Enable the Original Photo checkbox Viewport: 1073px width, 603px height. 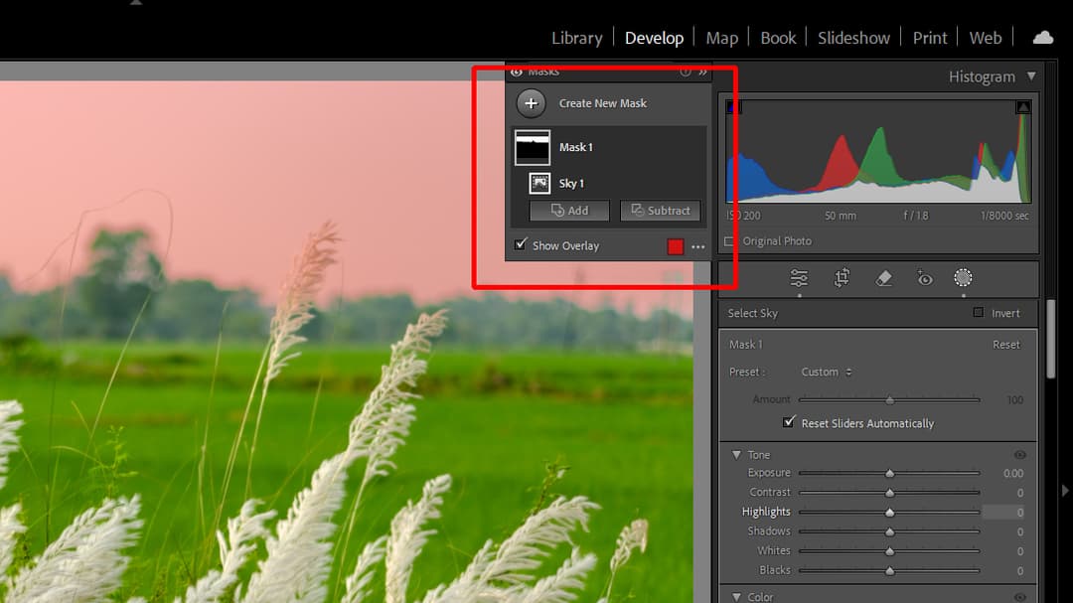(729, 241)
